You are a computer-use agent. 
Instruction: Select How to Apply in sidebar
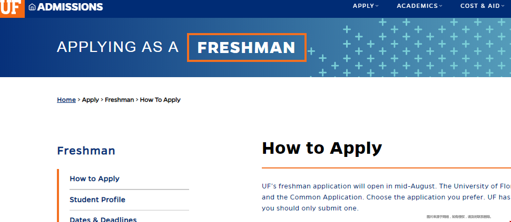(x=94, y=179)
